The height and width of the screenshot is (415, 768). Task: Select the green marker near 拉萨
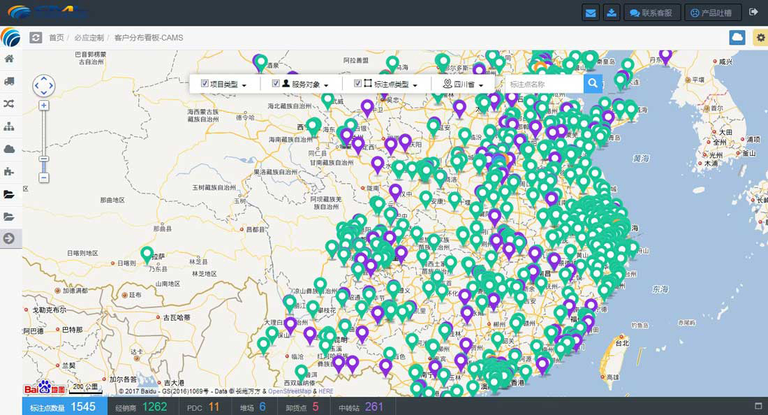tap(147, 255)
